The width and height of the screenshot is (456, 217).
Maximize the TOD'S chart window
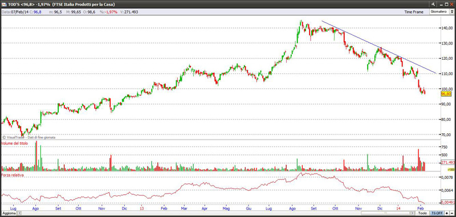click(x=446, y=4)
